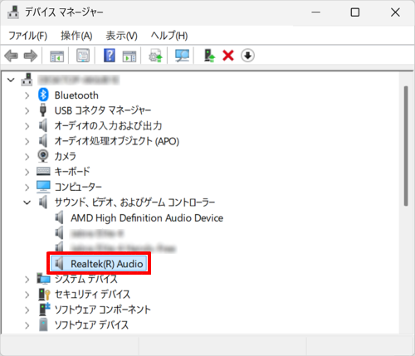Screen dimensions: 415x356
Task: Expand the ソフトウェア コンポーネント category
Action: (27, 310)
